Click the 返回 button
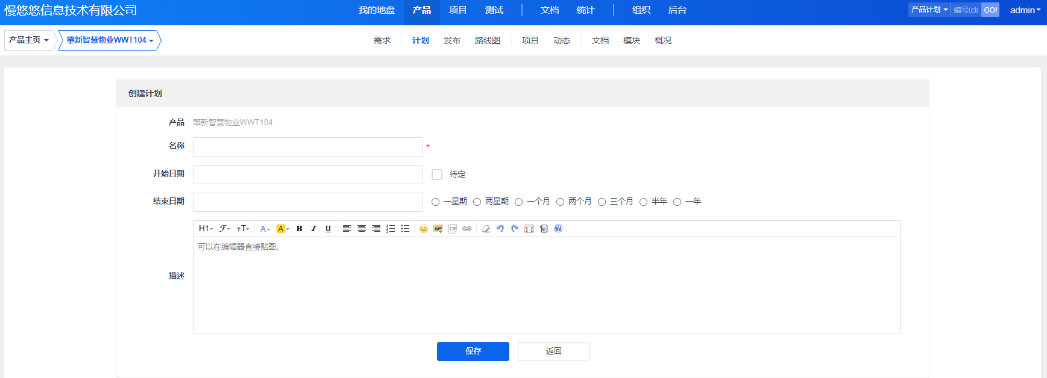This screenshot has width=1047, height=378. click(553, 352)
